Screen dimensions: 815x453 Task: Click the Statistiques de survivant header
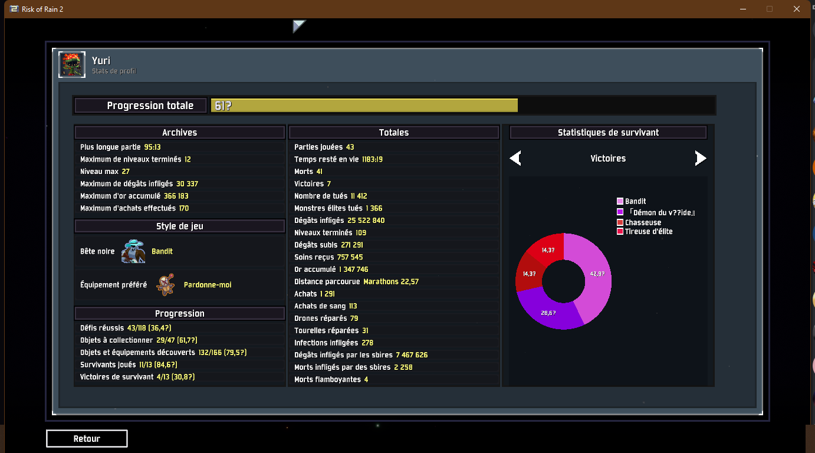(608, 133)
